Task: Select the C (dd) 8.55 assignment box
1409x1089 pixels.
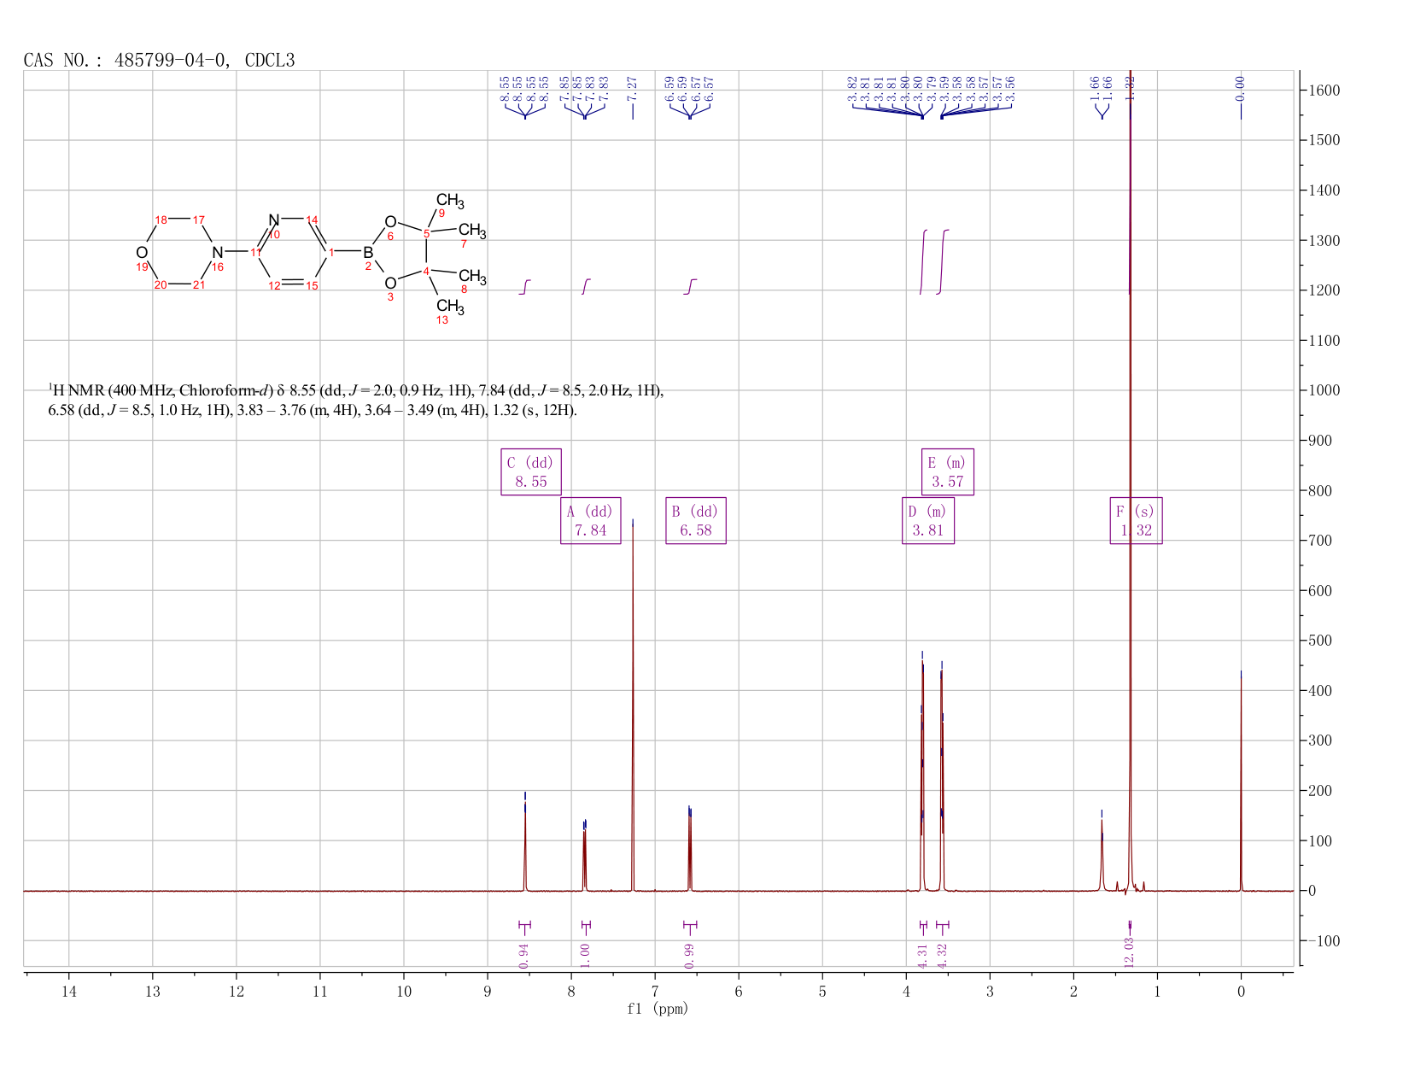Action: [530, 471]
